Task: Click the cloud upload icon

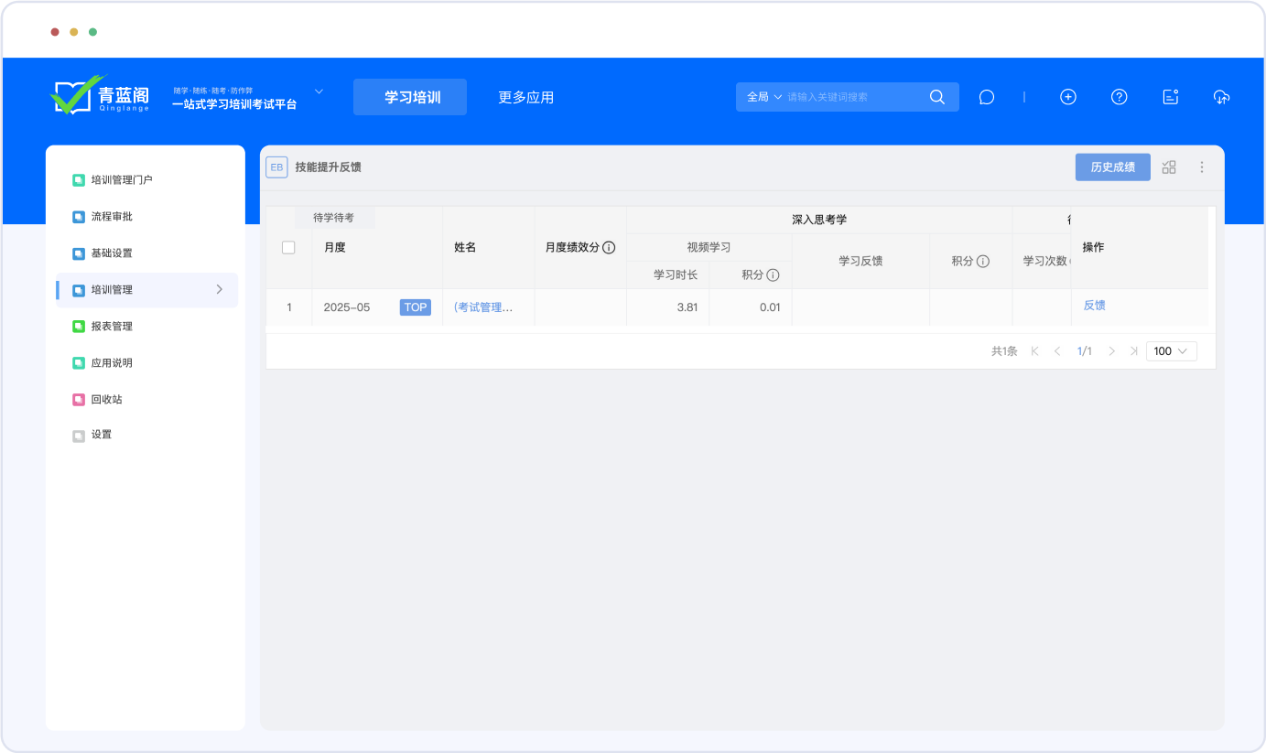Action: (1221, 97)
